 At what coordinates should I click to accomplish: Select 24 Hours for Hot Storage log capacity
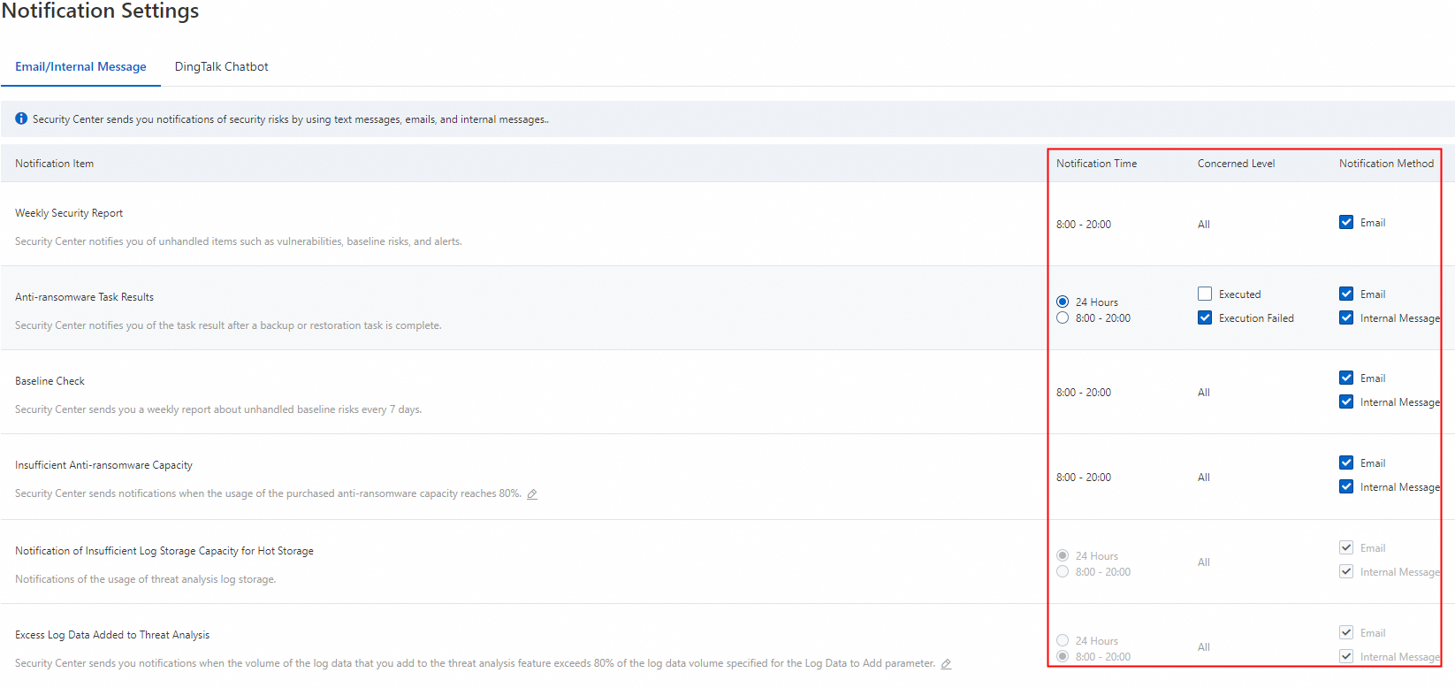pos(1063,555)
